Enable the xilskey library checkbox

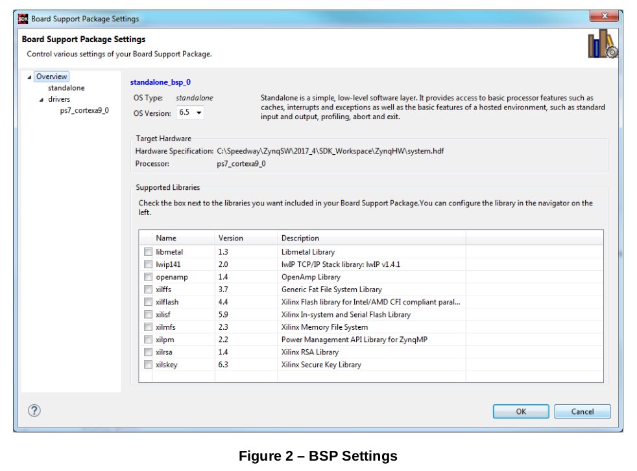point(148,365)
